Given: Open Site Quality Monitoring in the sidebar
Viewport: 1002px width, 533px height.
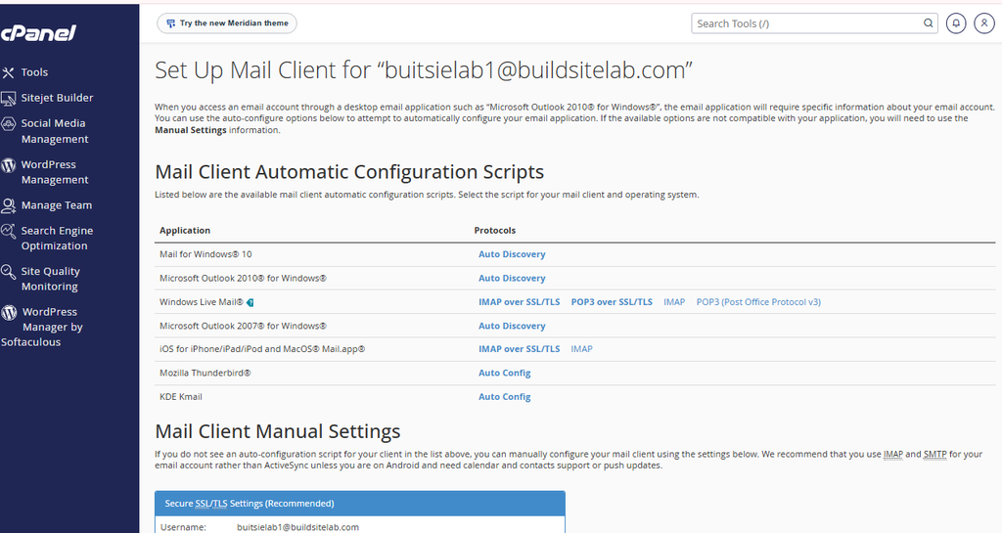Looking at the screenshot, I should (x=50, y=279).
